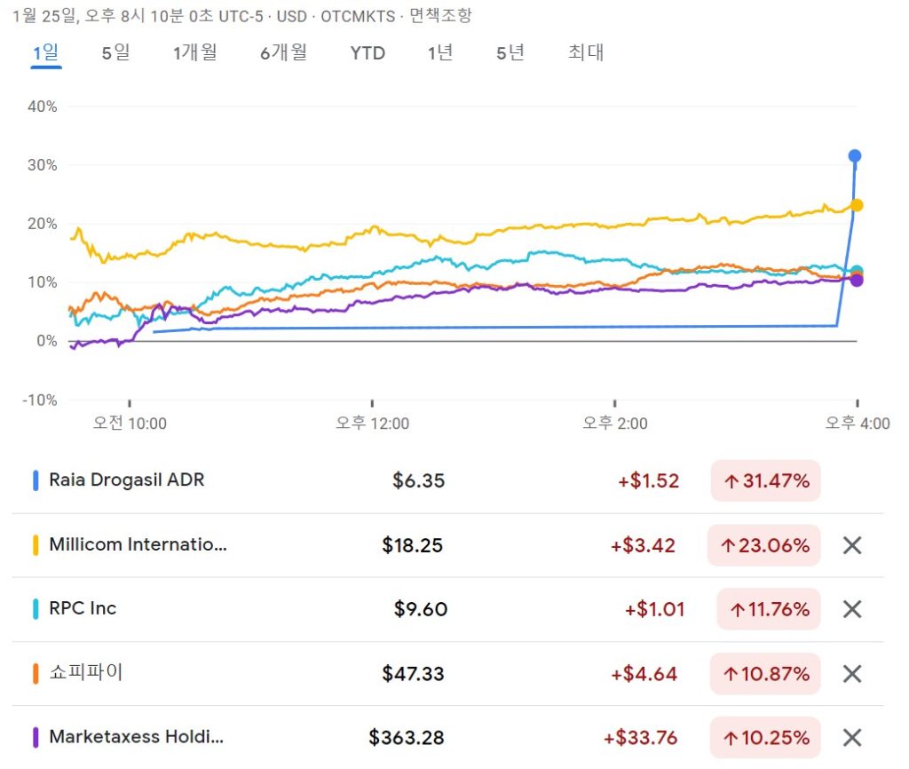Switch to the 5일 range tab
909x769 pixels.
[x=116, y=52]
